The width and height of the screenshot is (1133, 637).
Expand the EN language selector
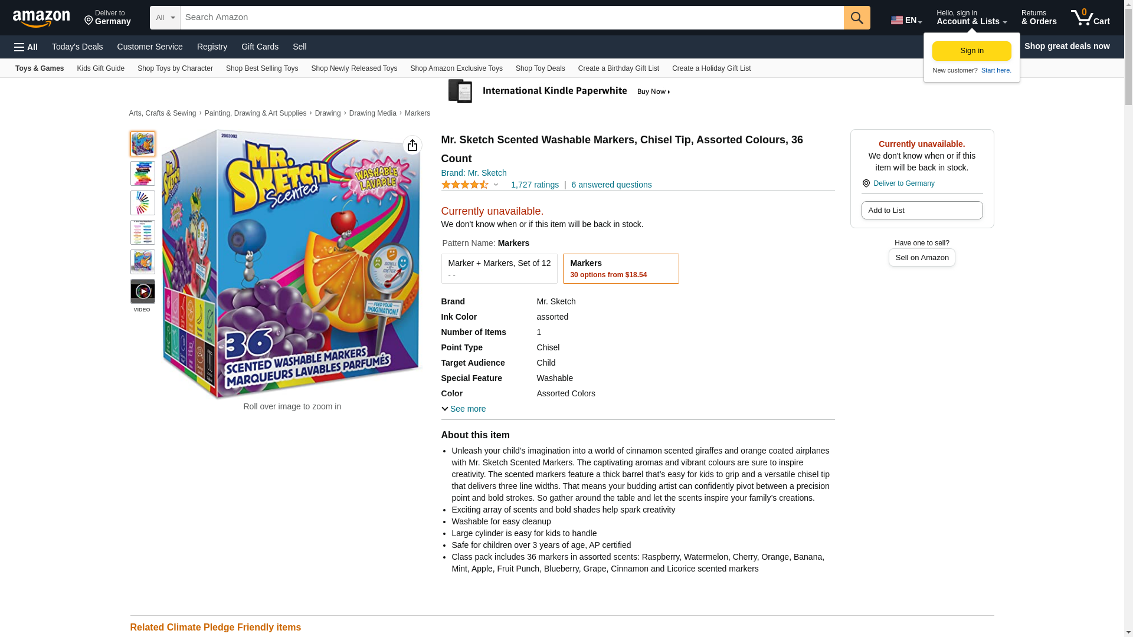tap(906, 20)
